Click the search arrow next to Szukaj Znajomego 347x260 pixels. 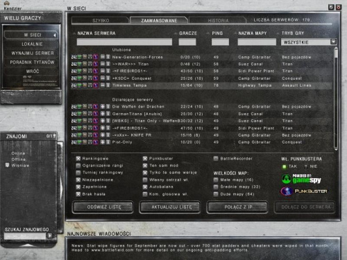coord(49,236)
